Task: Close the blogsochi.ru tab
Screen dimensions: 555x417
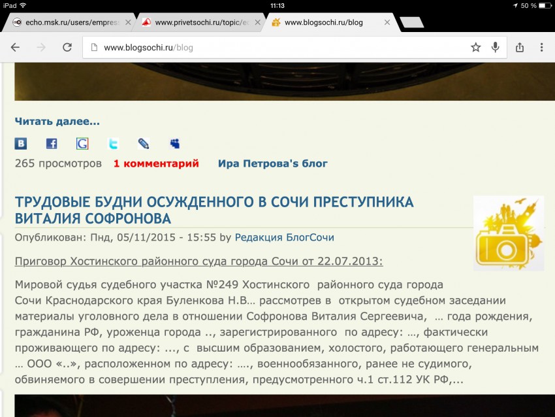Action: point(387,22)
